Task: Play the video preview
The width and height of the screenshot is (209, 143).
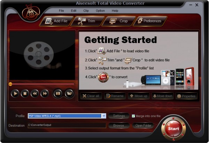Action: [15, 94]
